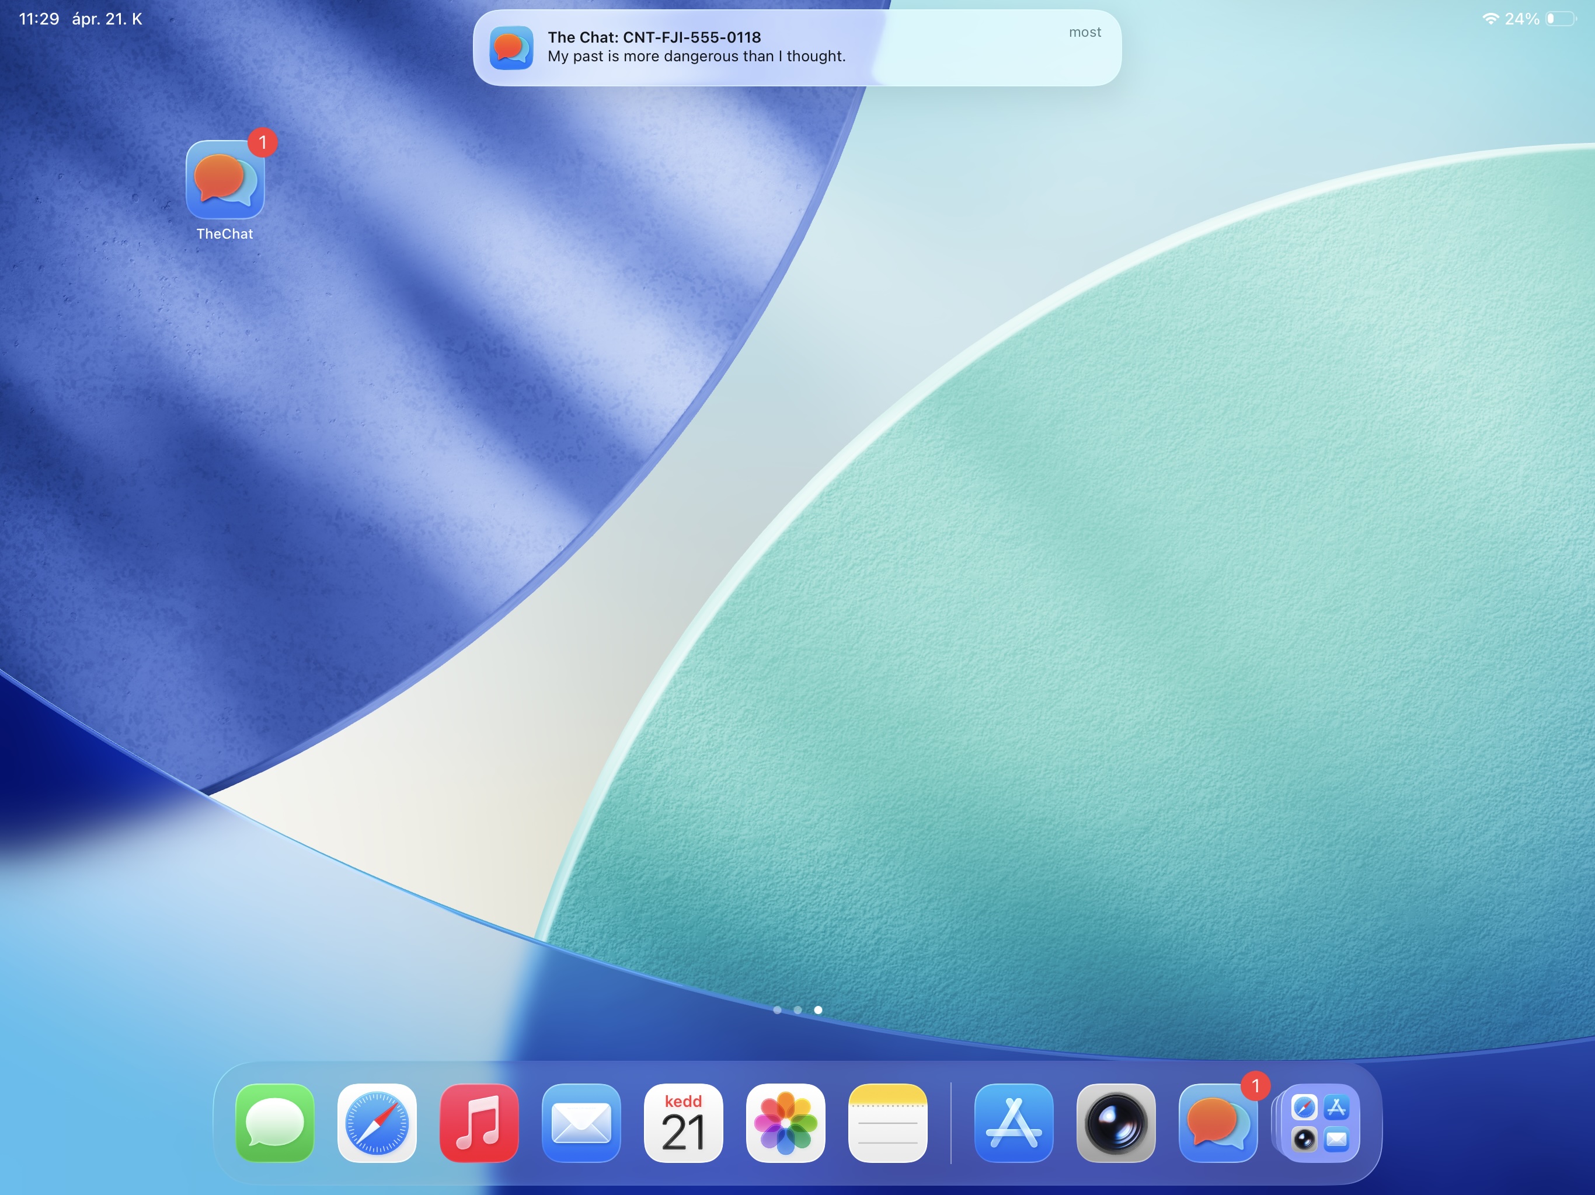Launch Safari from the dock
This screenshot has width=1595, height=1195.
coord(377,1123)
